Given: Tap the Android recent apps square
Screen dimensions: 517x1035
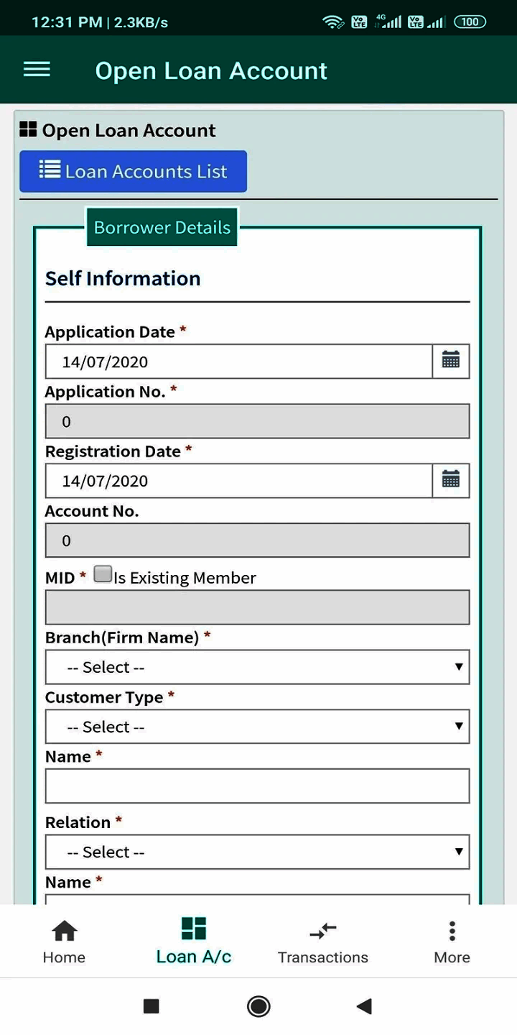Looking at the screenshot, I should [151, 1006].
